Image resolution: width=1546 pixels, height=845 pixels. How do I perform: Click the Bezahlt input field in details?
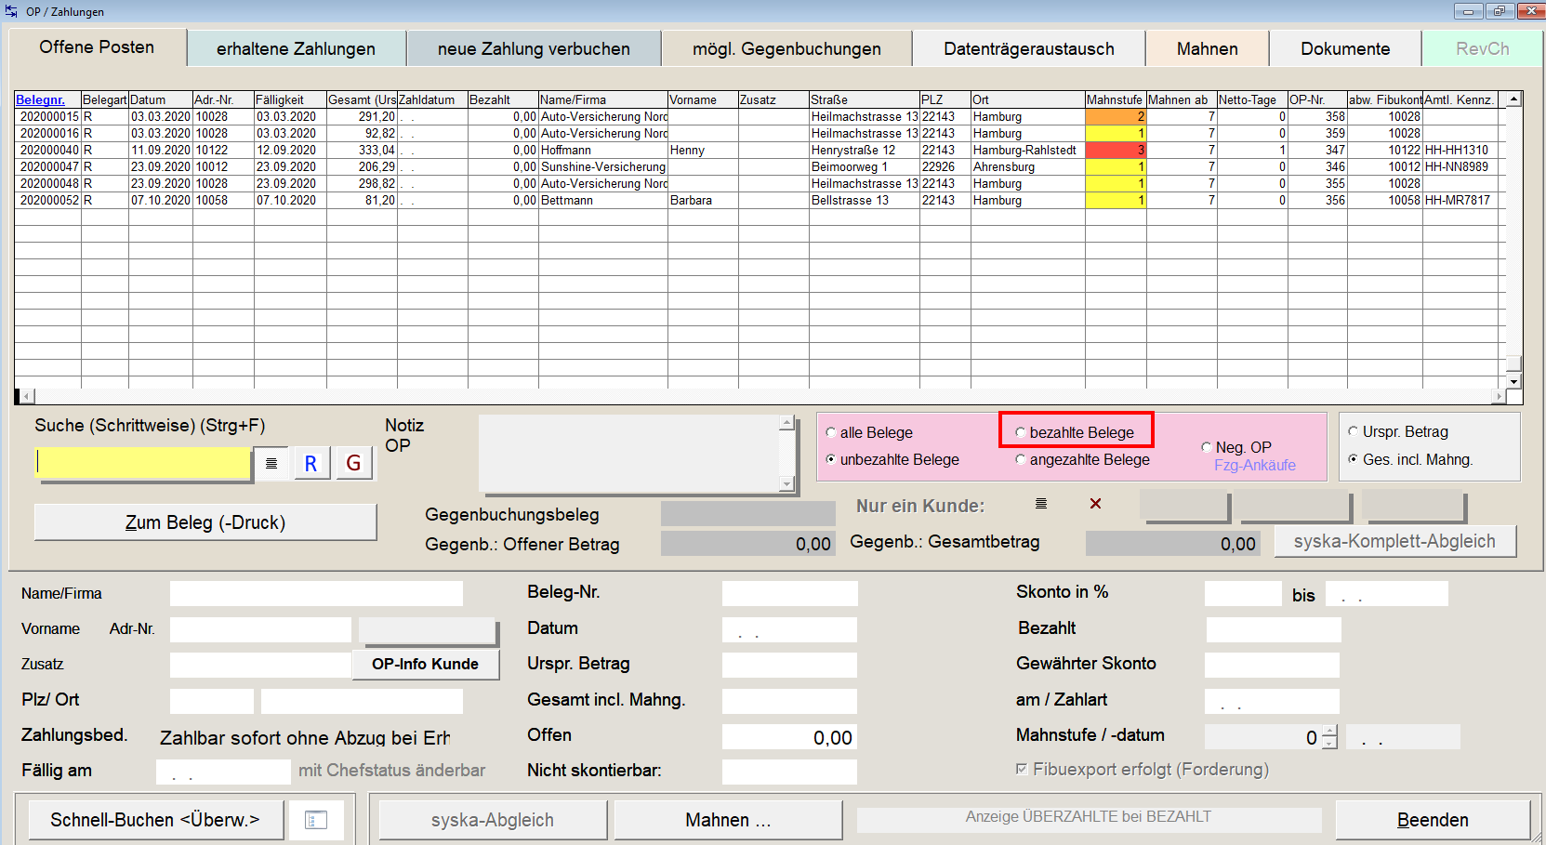tap(1274, 630)
